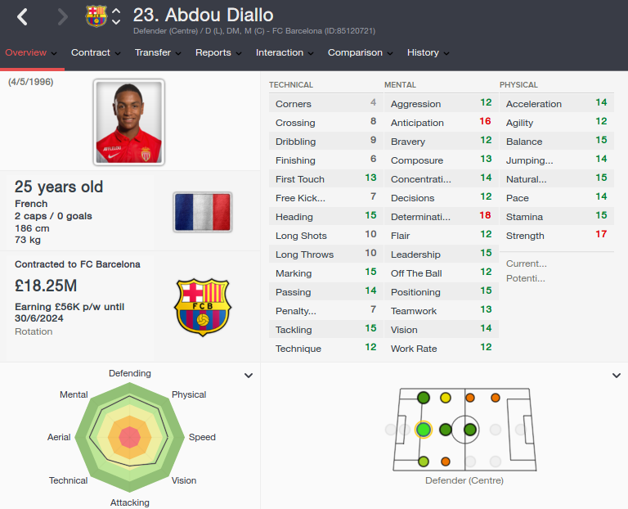Image resolution: width=628 pixels, height=509 pixels.
Task: Open the Comparison menu
Action: (x=360, y=53)
